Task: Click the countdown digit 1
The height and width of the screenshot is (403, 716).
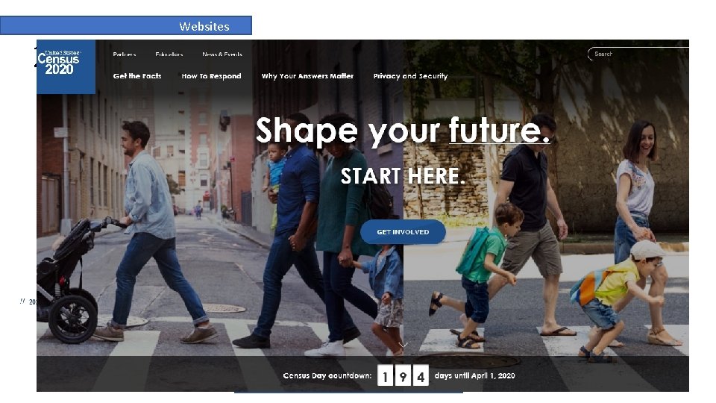Action: click(x=385, y=375)
